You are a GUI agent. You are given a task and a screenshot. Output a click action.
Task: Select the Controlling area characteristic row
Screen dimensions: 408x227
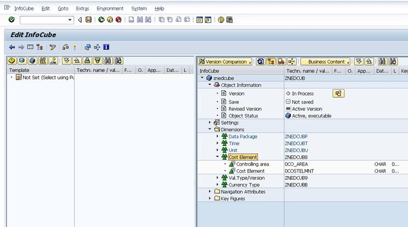pos(252,164)
